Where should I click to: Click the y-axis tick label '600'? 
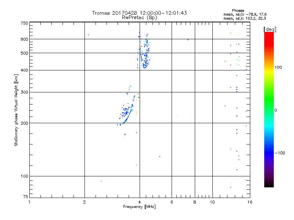25,39
